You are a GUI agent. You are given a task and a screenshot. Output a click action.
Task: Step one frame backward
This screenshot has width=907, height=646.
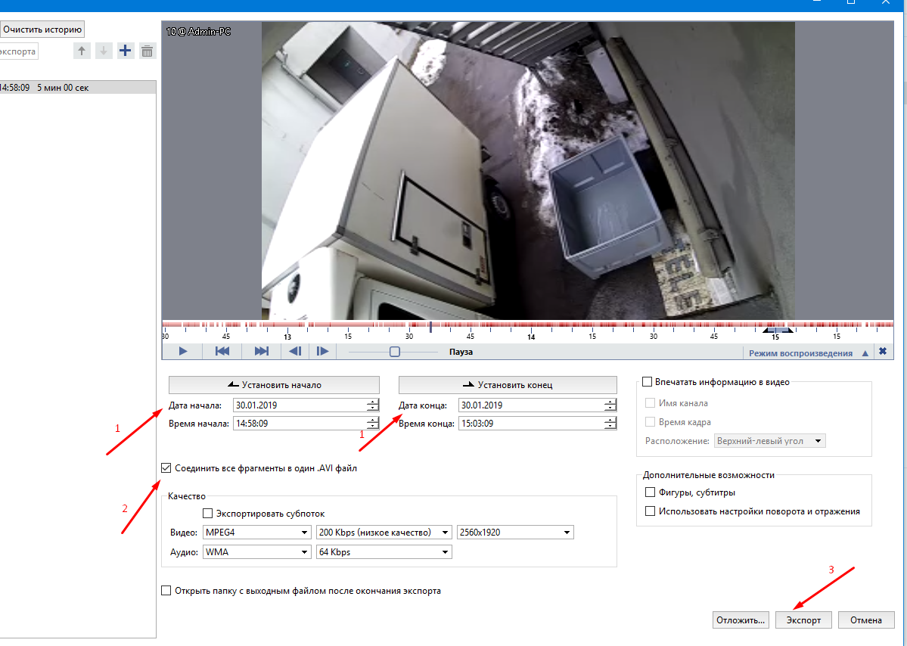coord(296,352)
